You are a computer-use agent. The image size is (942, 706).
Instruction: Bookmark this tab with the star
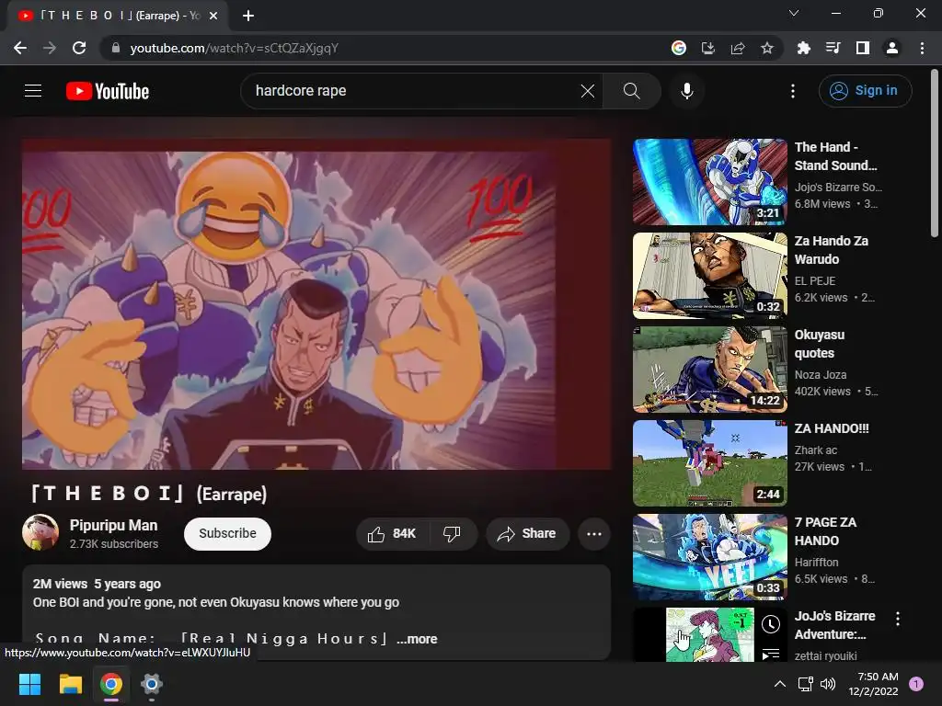pos(767,48)
